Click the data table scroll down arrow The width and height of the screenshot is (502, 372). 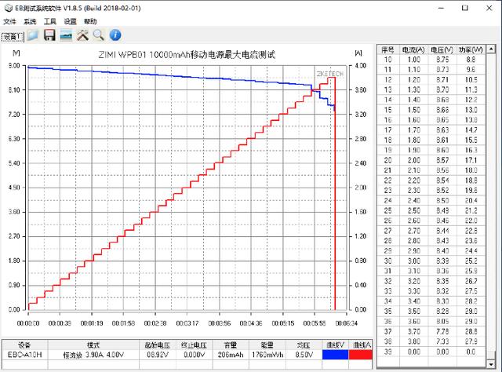[x=491, y=364]
